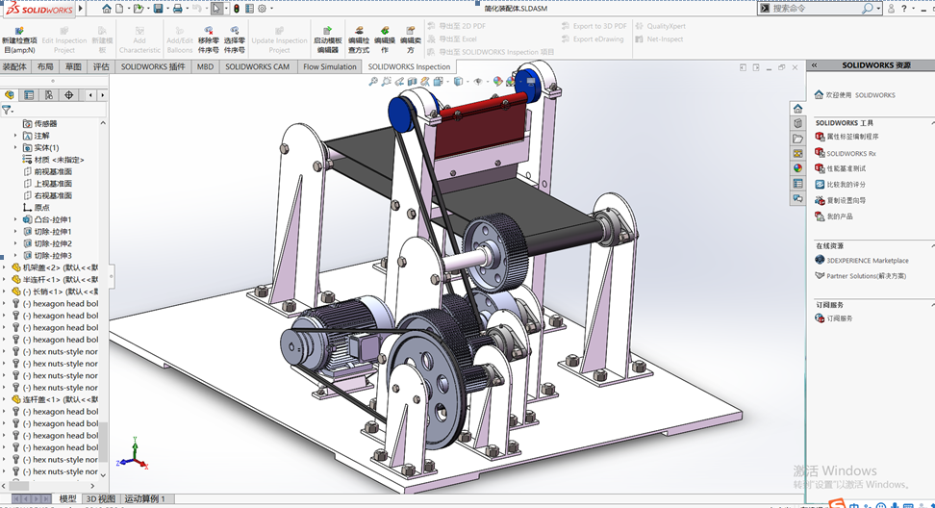Click Edit Appearance color ball icon
Viewport: 935px width, 508px height.
498,81
